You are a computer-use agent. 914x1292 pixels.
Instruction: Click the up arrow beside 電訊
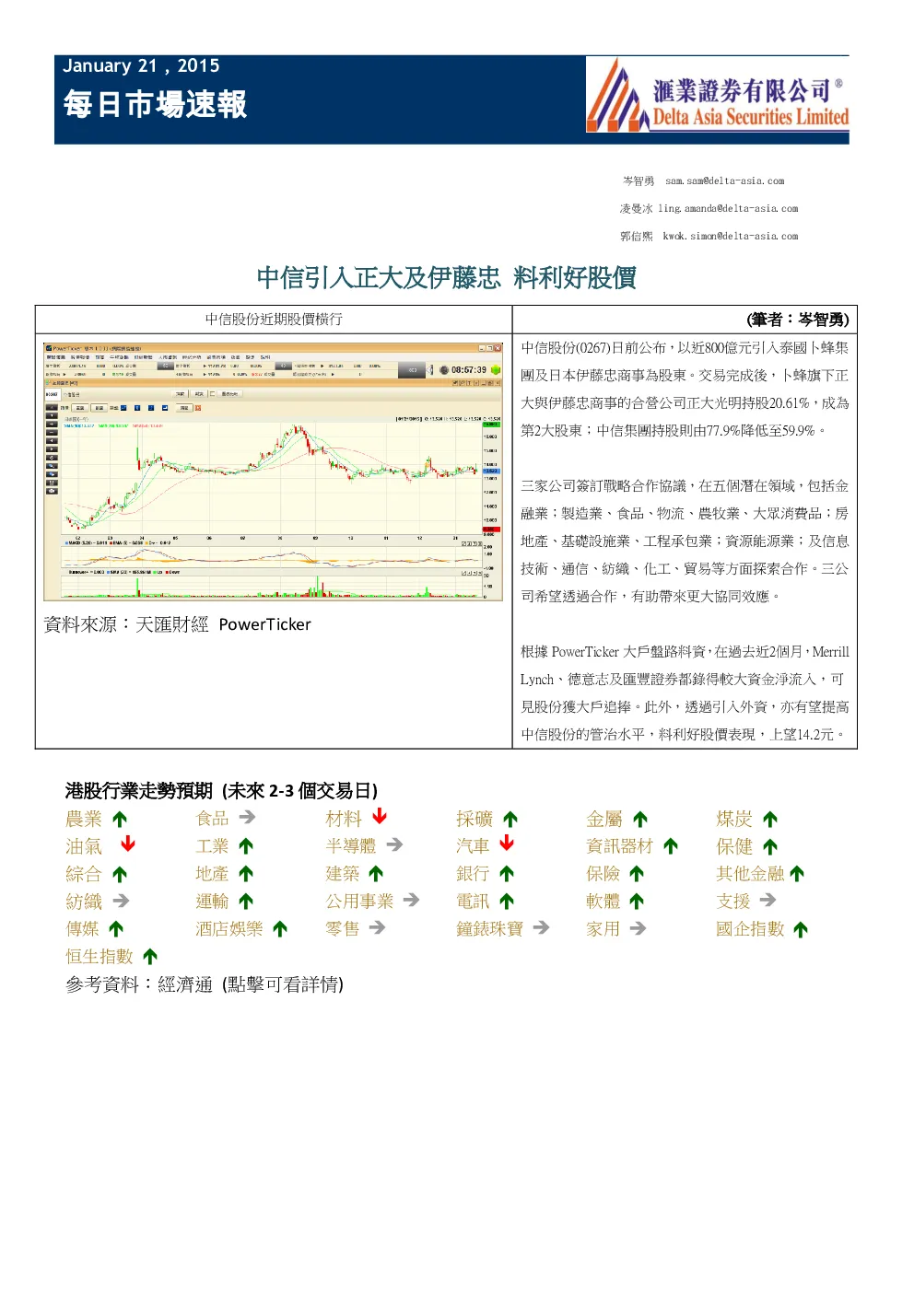point(507,902)
